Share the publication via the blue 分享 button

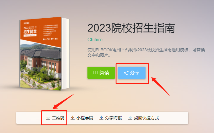132,73
